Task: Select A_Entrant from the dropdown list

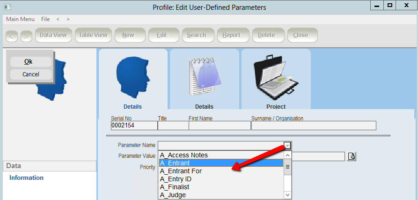Action: (221, 163)
